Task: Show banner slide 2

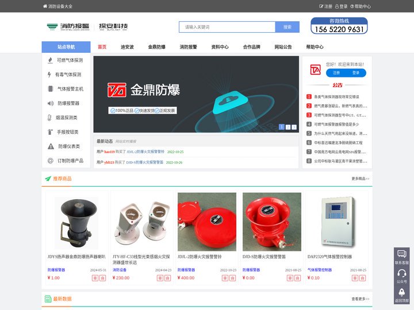Action: point(288,127)
